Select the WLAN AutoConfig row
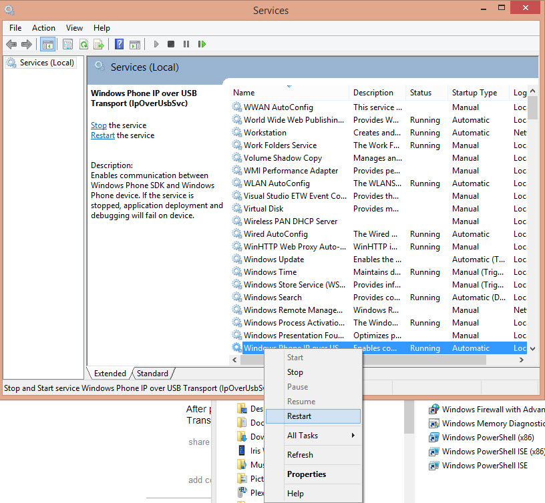 click(379, 183)
